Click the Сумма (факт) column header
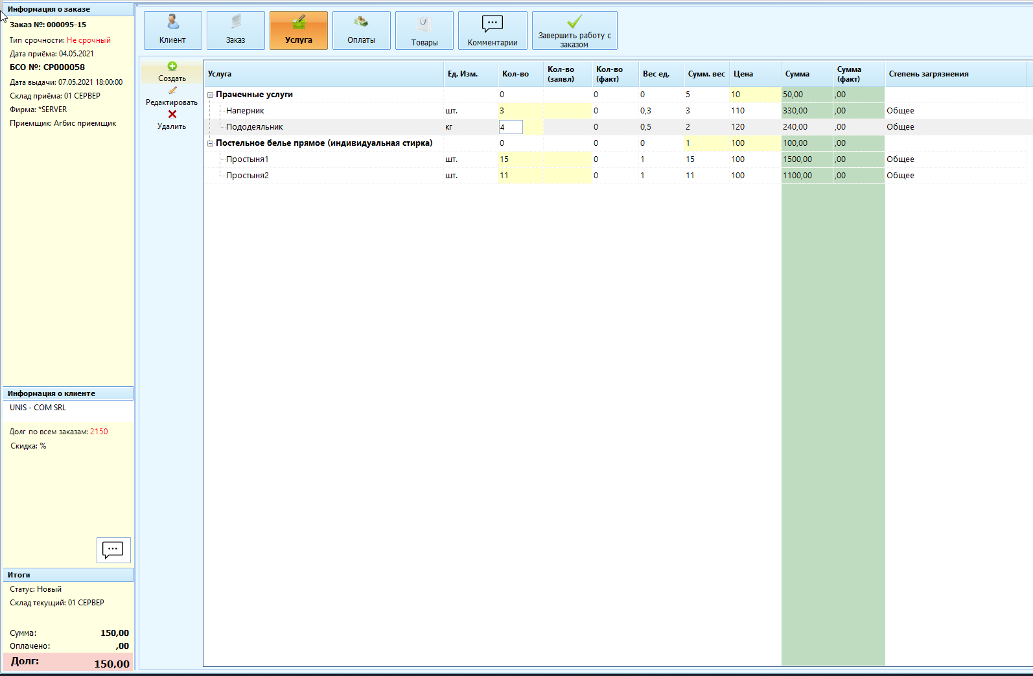1033x676 pixels. [859, 74]
